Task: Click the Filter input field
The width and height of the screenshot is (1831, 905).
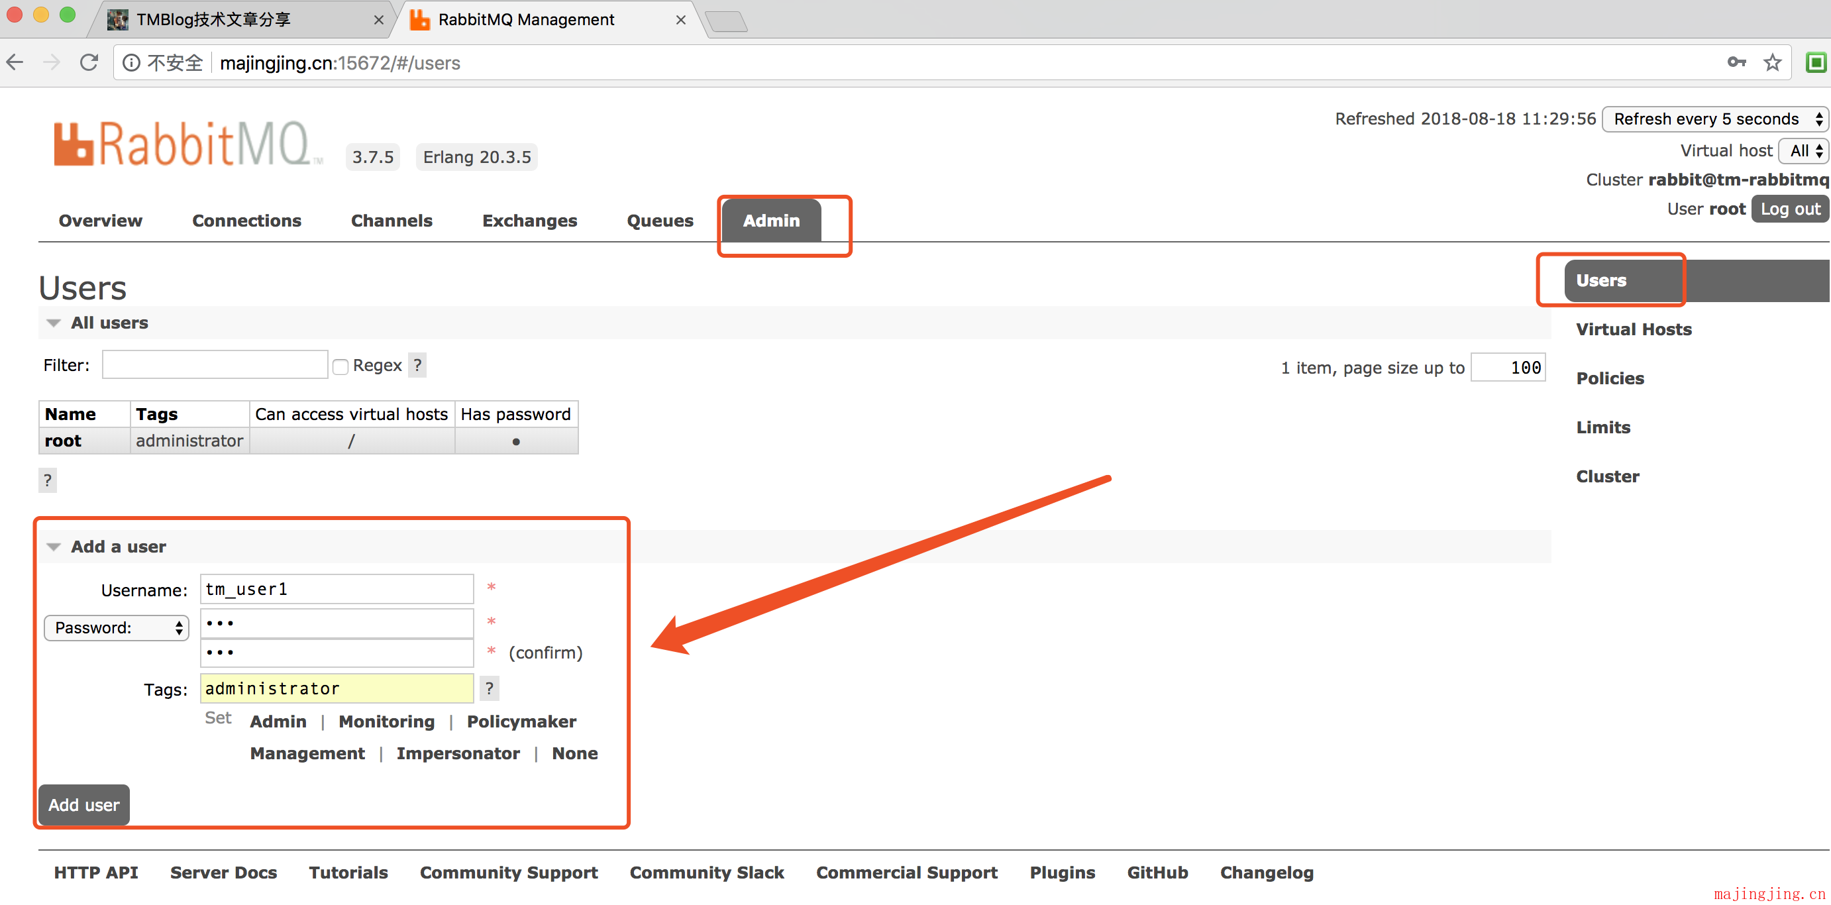Action: point(215,364)
